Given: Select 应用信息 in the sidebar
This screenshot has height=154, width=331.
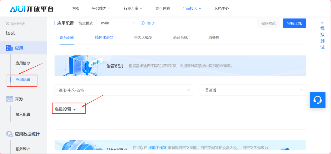Looking at the screenshot, I should pos(23,63).
